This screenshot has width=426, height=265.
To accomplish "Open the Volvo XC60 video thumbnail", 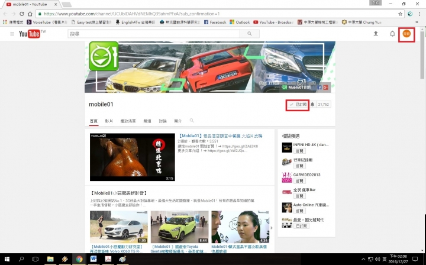I will [119, 227].
